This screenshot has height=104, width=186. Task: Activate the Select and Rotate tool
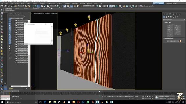click(42, 6)
